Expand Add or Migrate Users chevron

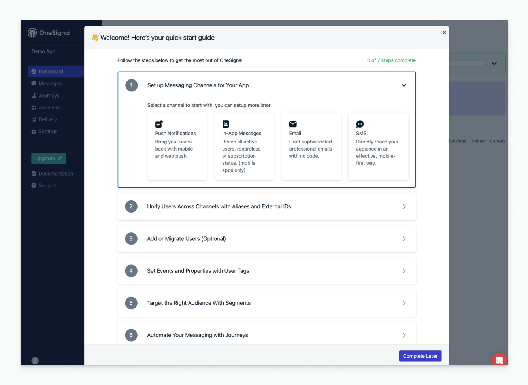pos(404,239)
